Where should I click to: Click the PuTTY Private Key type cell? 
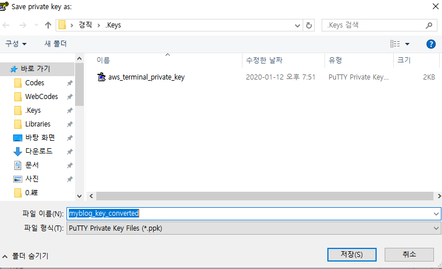pyautogui.click(x=358, y=77)
